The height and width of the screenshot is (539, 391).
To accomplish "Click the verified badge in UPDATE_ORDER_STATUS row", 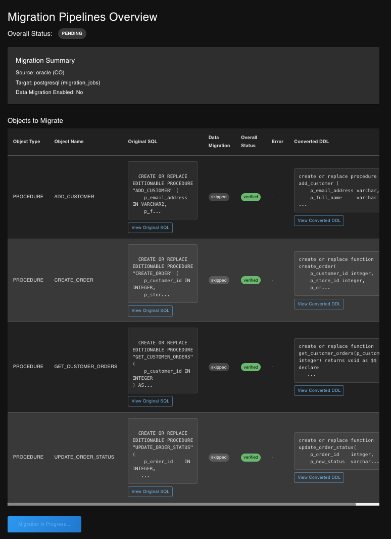I will tap(251, 457).
